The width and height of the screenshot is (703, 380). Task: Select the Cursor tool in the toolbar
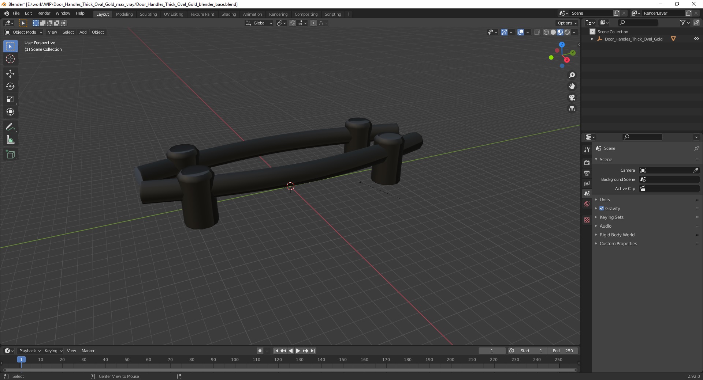[10, 59]
